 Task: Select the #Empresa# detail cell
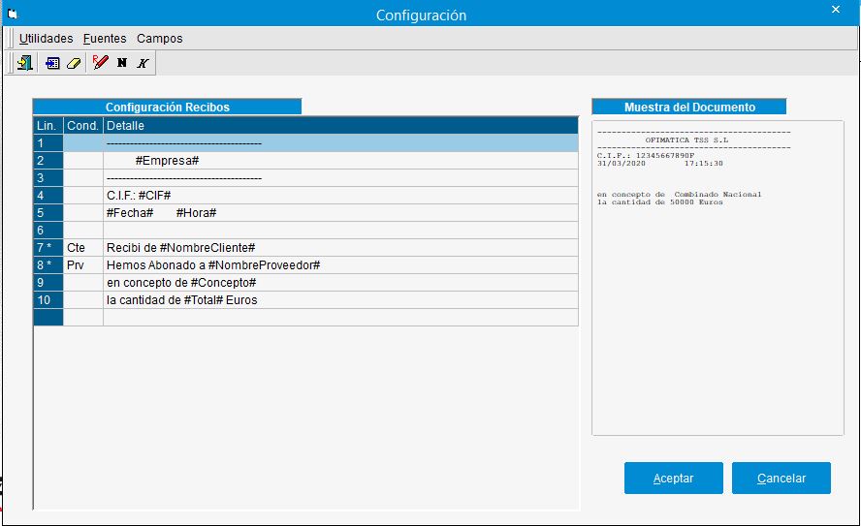[x=340, y=161]
